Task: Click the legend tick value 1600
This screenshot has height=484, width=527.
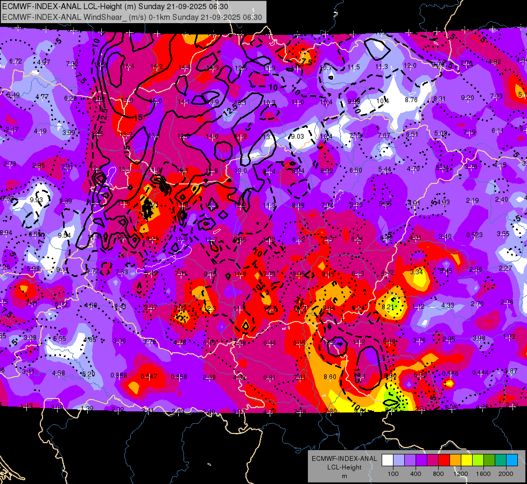Action: (x=483, y=474)
